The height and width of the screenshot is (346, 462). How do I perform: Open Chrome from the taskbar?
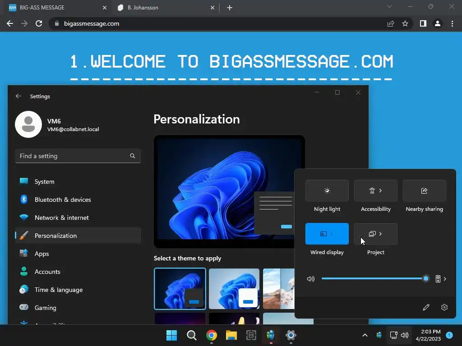[212, 335]
